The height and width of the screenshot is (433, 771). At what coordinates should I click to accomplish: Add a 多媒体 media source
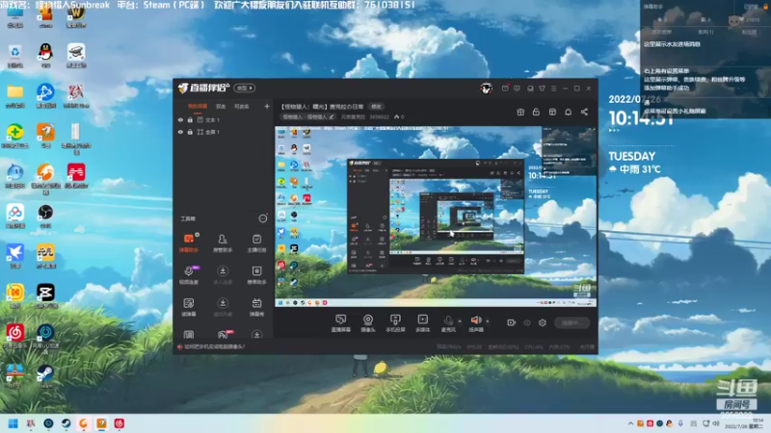[423, 323]
